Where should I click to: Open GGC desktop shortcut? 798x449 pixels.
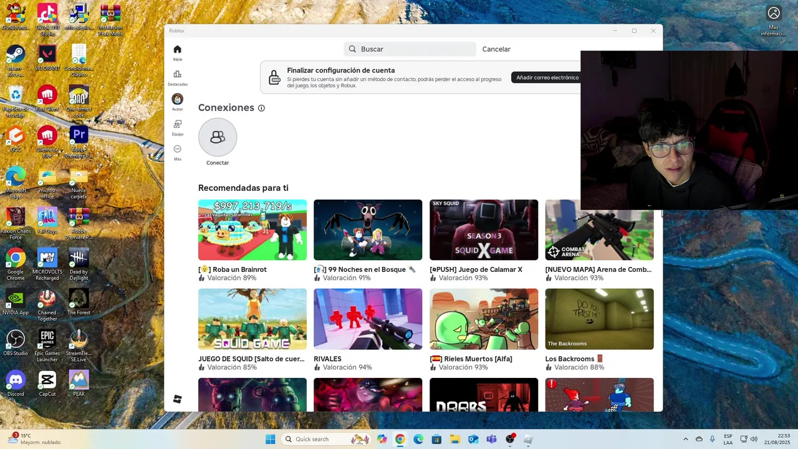[x=16, y=138]
